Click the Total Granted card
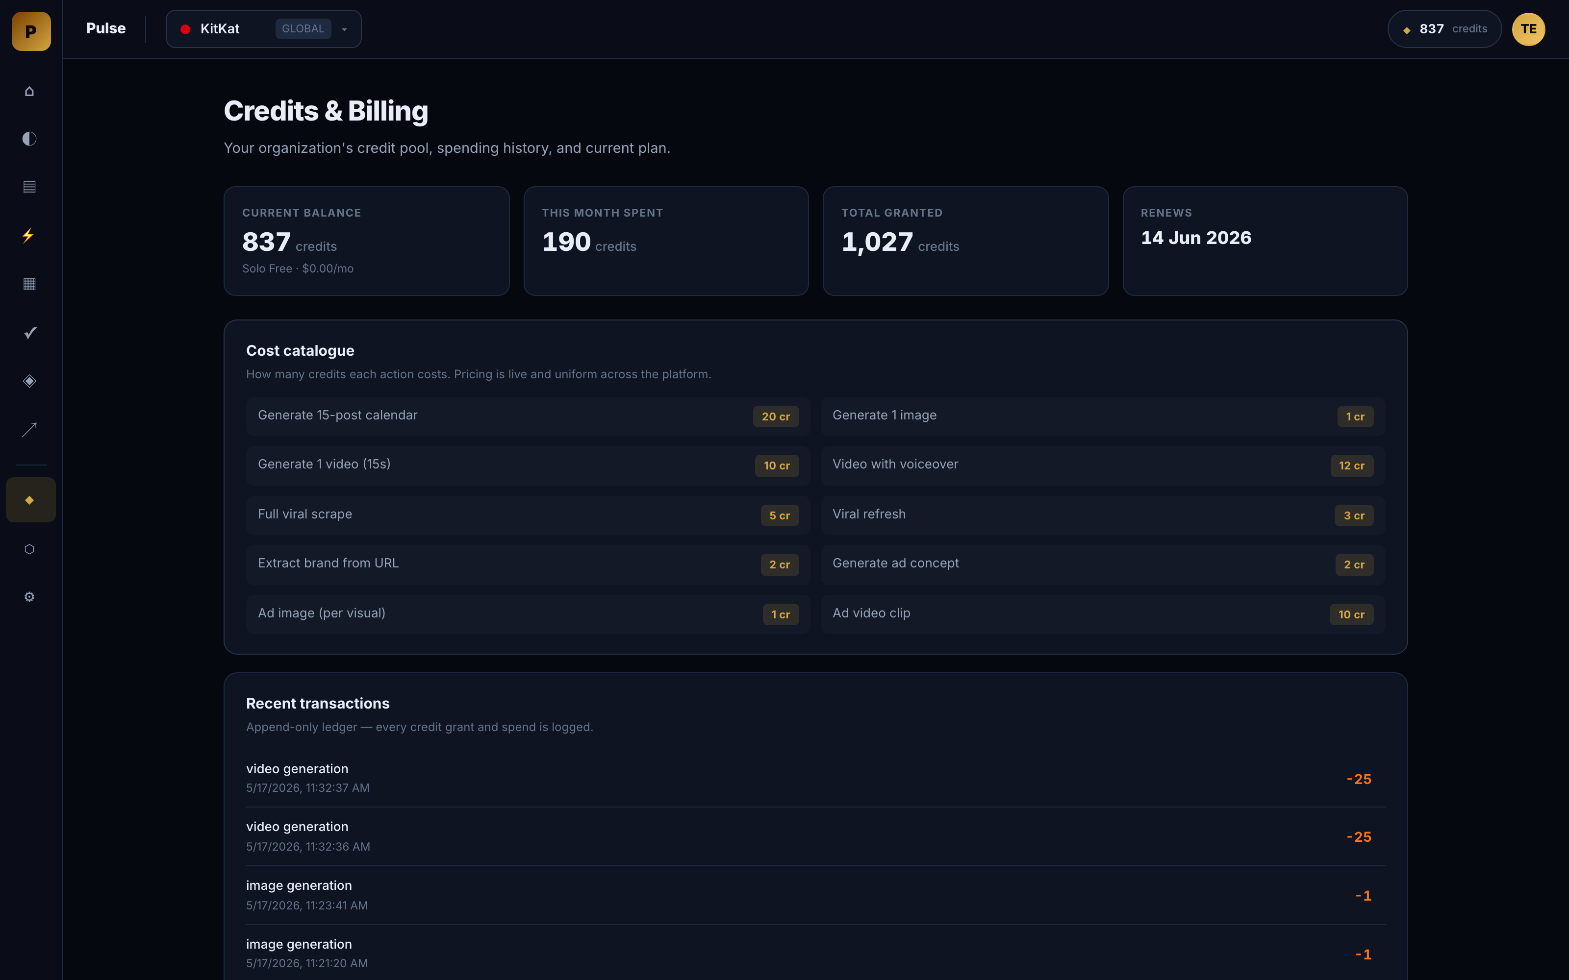 pyautogui.click(x=965, y=241)
